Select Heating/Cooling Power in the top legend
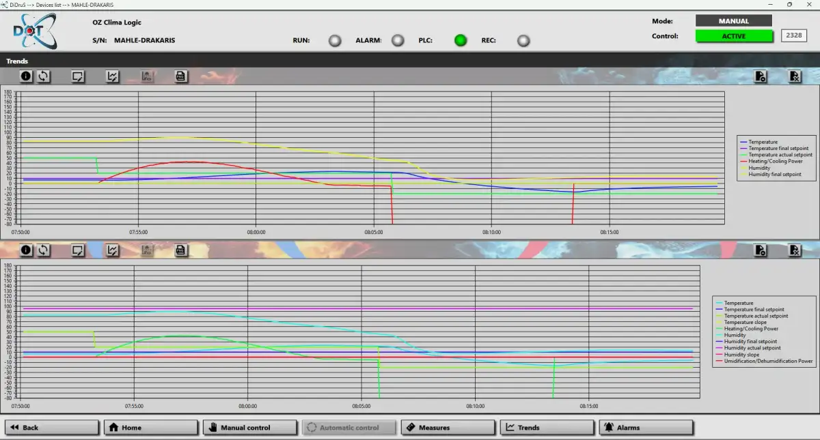The width and height of the screenshot is (820, 440). (775, 162)
